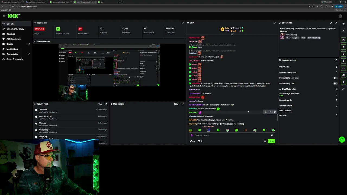This screenshot has width=347, height=195.
Task: Toggle broadcast signal widget in right toolbar
Action: click(x=343, y=68)
